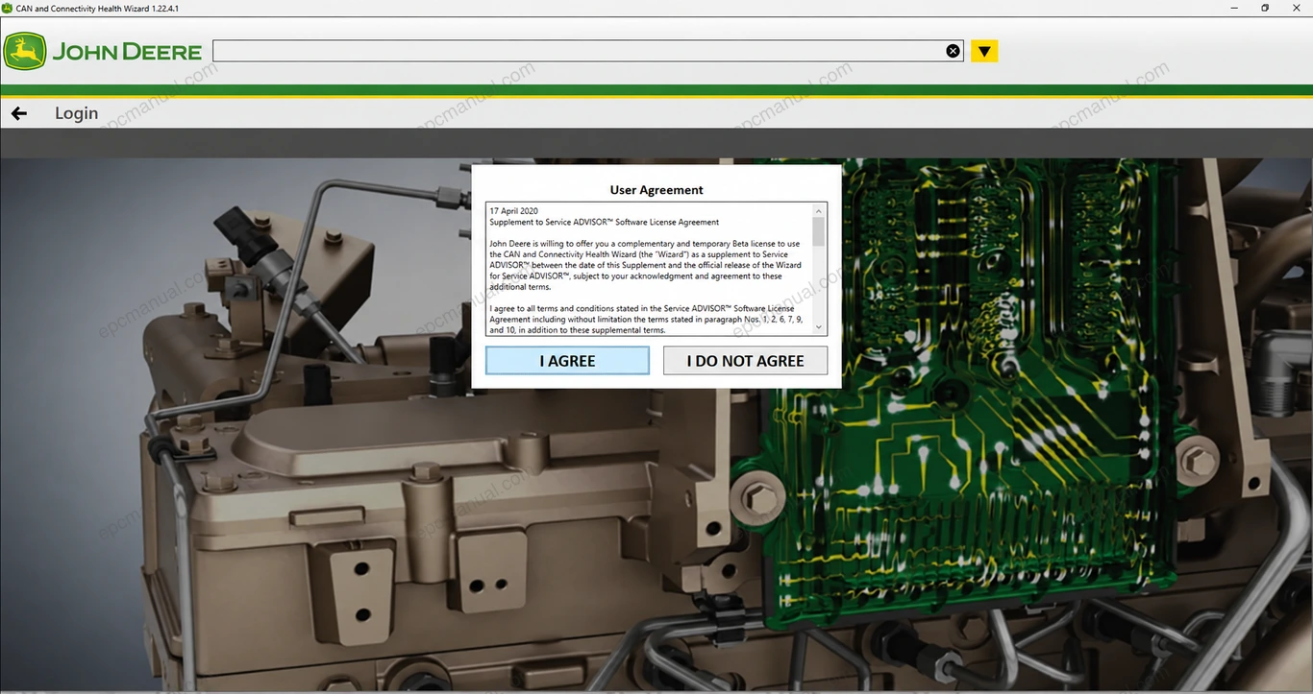The width and height of the screenshot is (1313, 694).
Task: Click the Login heading text
Action: (76, 113)
